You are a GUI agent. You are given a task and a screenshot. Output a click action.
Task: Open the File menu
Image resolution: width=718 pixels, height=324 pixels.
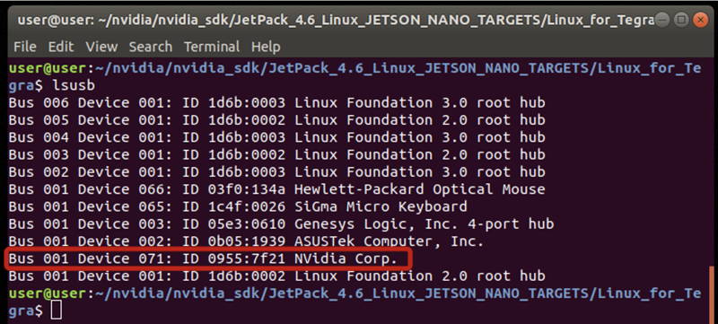coord(25,47)
